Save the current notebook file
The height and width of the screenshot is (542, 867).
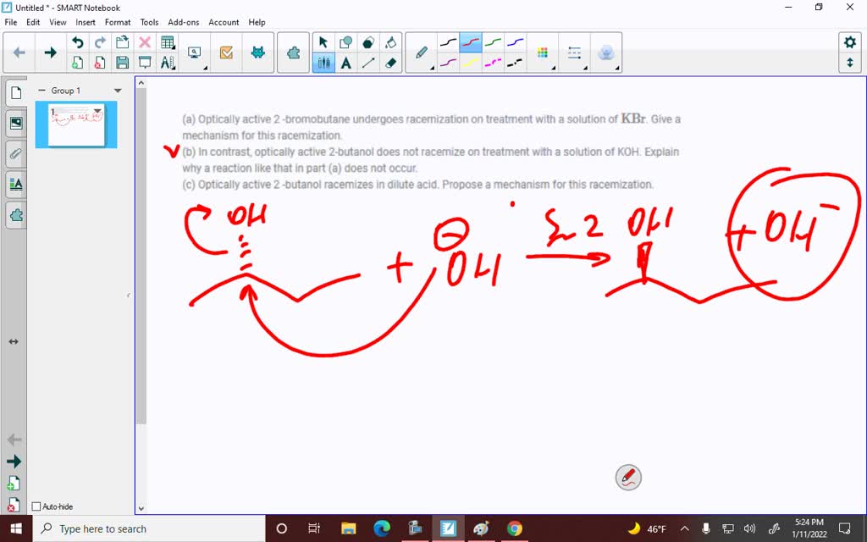tap(122, 62)
